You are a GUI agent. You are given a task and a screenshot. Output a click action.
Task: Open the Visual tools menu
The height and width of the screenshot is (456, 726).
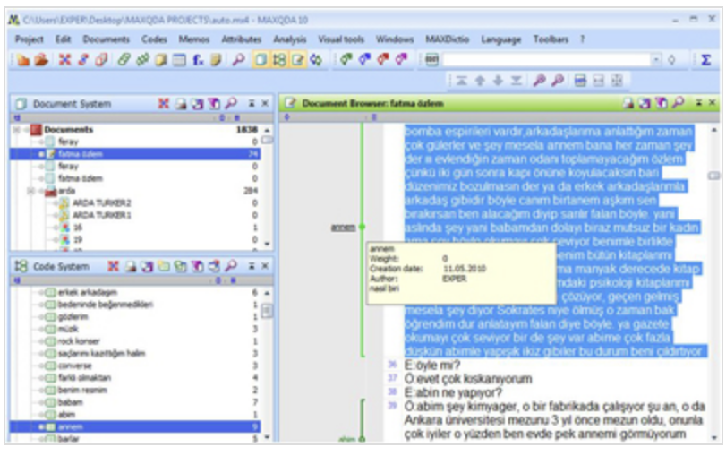tap(341, 39)
